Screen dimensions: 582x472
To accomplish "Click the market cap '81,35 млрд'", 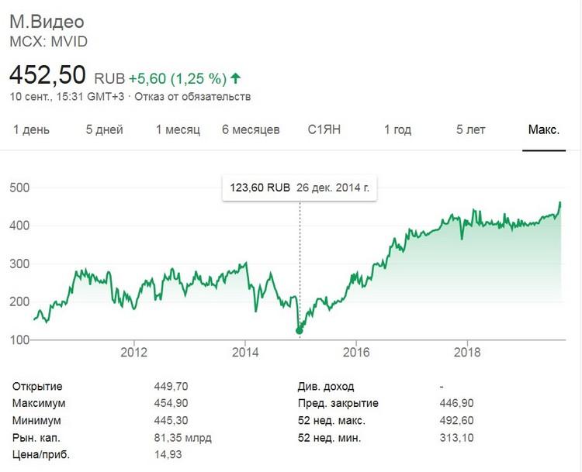I will (x=183, y=438).
